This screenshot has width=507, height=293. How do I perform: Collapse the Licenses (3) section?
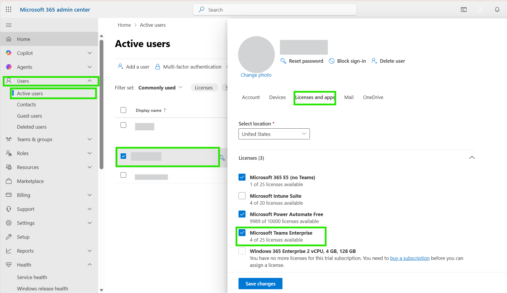[472, 158]
